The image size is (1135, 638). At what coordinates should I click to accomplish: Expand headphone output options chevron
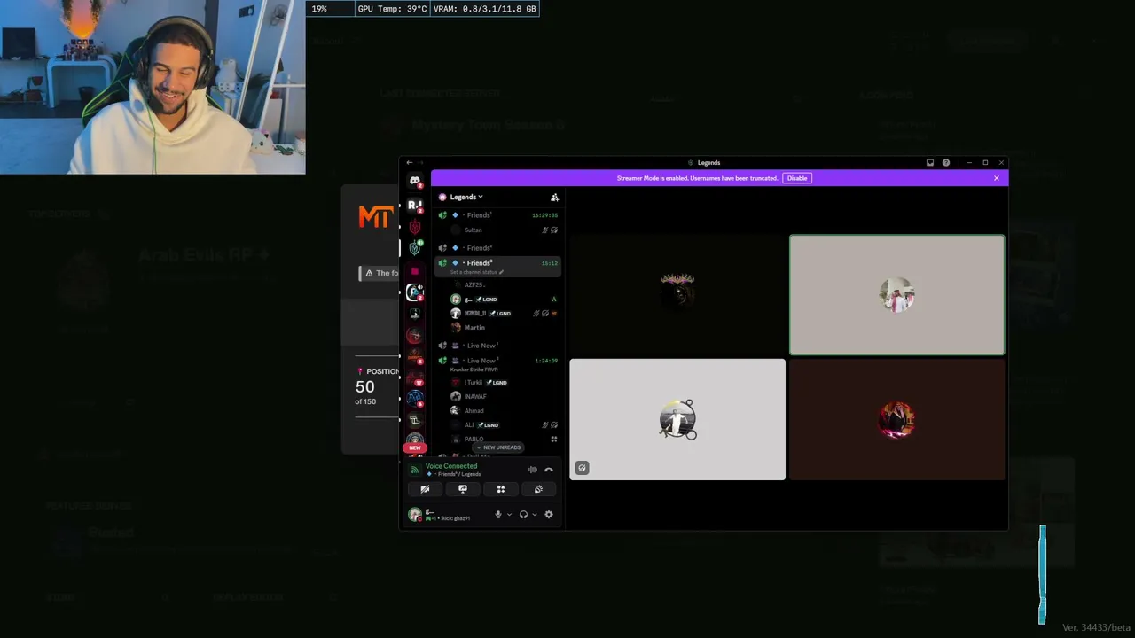click(x=535, y=515)
